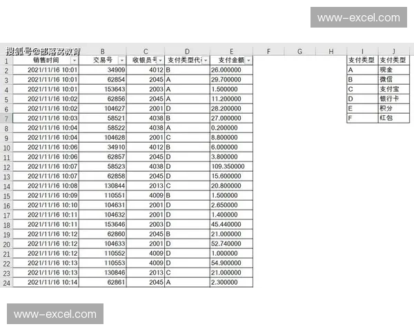
Task: Click lookup table cell 银行卡
Action: 394,99
